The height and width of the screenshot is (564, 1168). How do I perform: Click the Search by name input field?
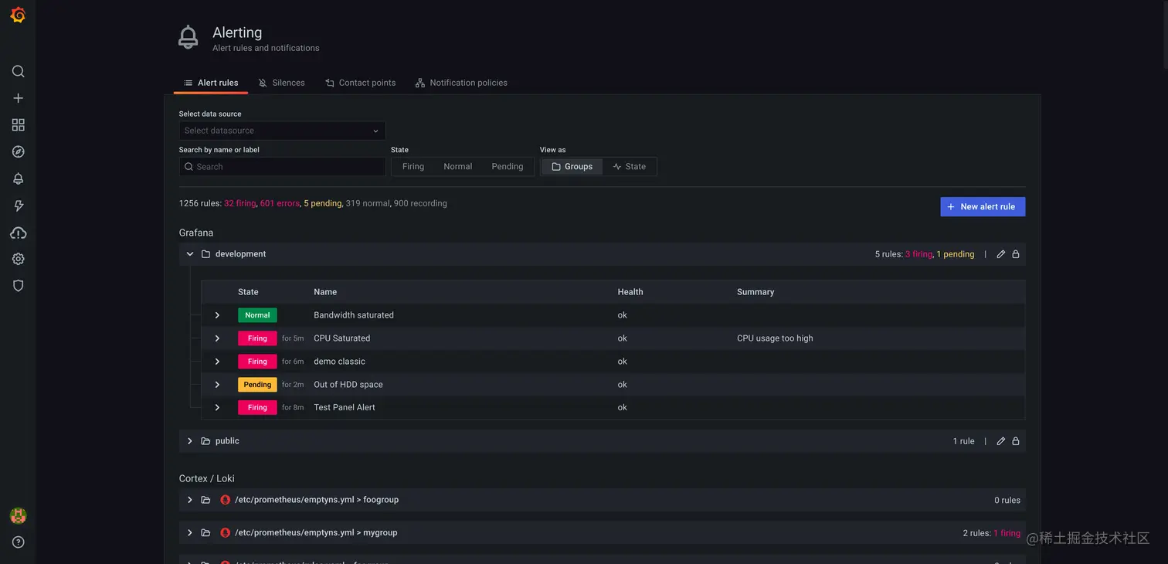pos(282,167)
